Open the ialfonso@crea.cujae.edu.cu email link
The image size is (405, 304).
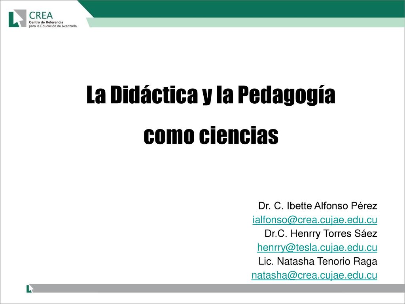tap(315, 220)
